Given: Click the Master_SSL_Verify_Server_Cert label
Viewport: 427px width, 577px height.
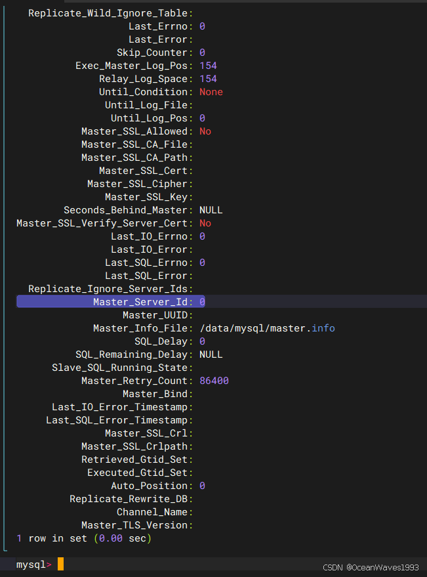Looking at the screenshot, I should (x=102, y=223).
